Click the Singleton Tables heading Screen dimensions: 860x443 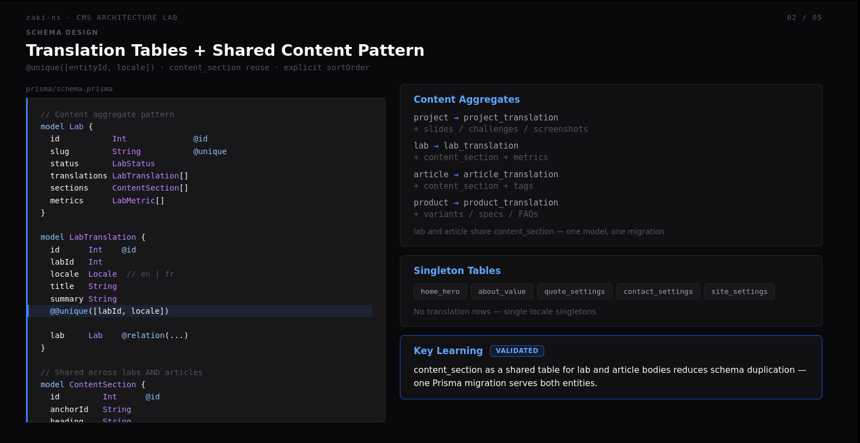click(457, 271)
